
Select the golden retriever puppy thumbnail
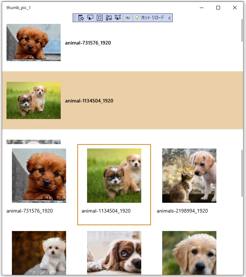click(189, 253)
